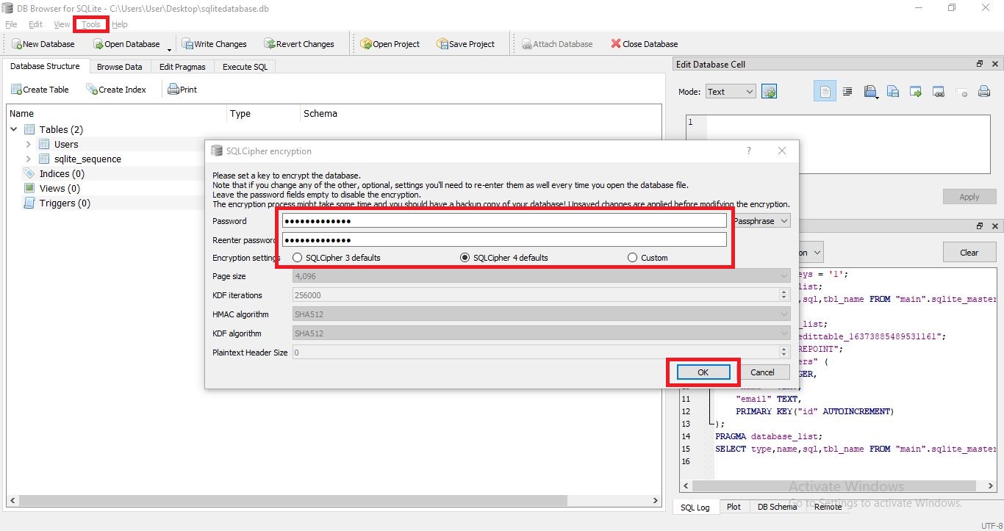Toggle the word wrap page icon in Edit Cell
Screen dimensions: 1004x531
point(825,92)
